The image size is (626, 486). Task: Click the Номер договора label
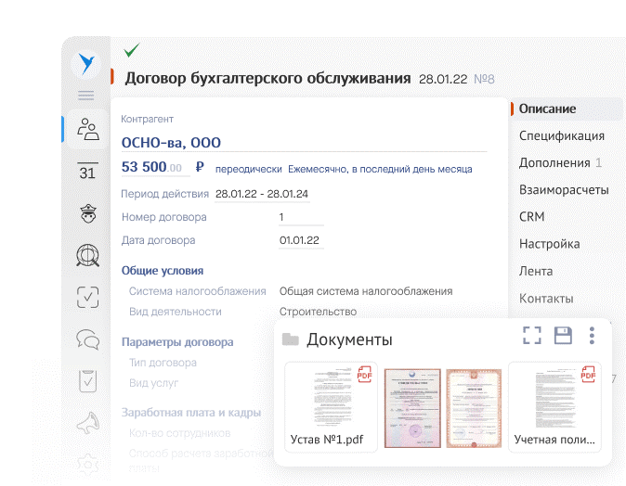click(x=164, y=217)
